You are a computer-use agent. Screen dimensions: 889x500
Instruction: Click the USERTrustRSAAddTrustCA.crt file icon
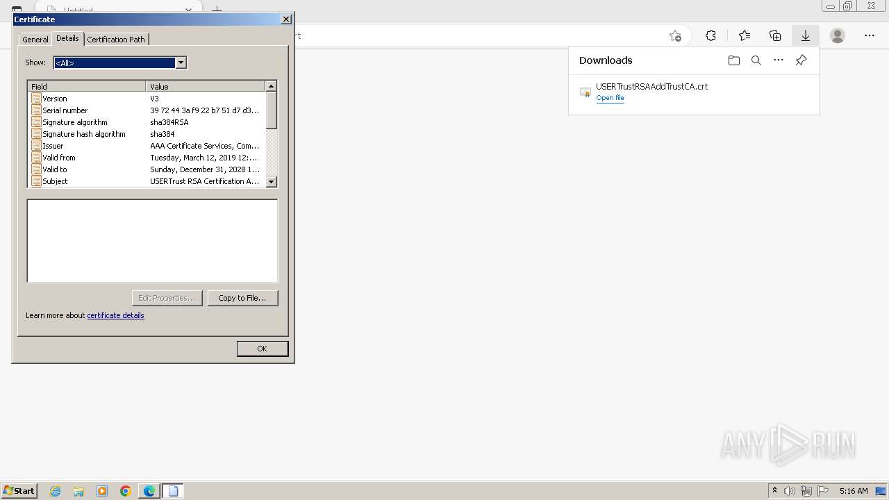coord(585,92)
